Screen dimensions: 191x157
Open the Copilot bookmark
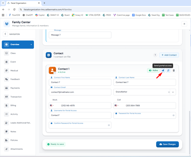pyautogui.click(x=40, y=15)
